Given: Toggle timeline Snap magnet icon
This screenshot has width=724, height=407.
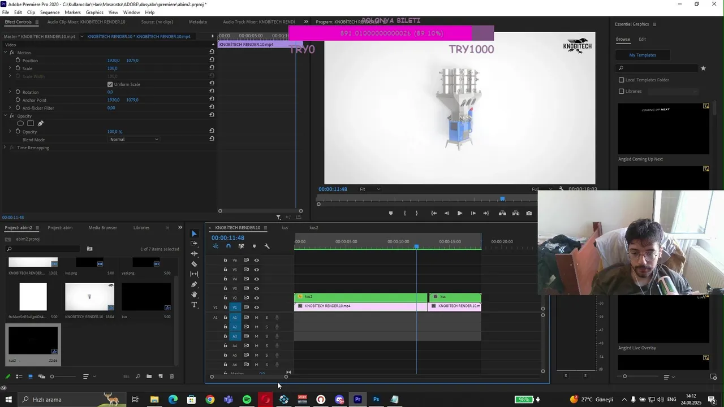Looking at the screenshot, I should 229,246.
